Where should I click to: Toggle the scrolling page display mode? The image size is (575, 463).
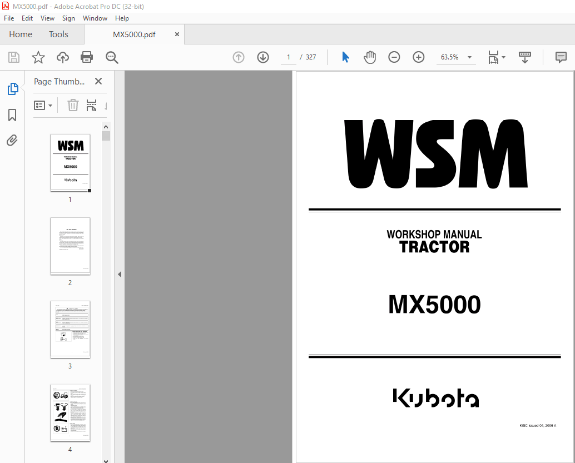(524, 57)
